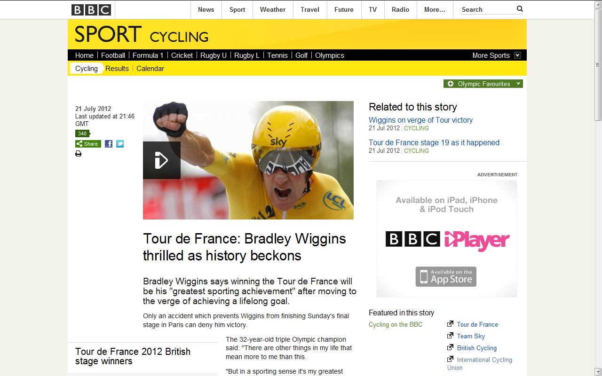Click the search magnifier icon
The image size is (602, 376).
pos(520,9)
